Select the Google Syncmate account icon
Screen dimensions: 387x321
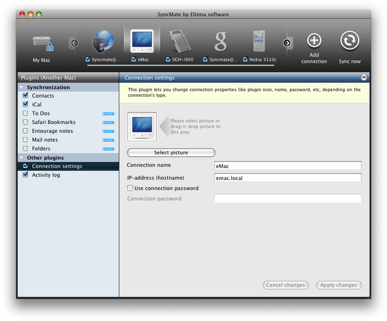(221, 41)
